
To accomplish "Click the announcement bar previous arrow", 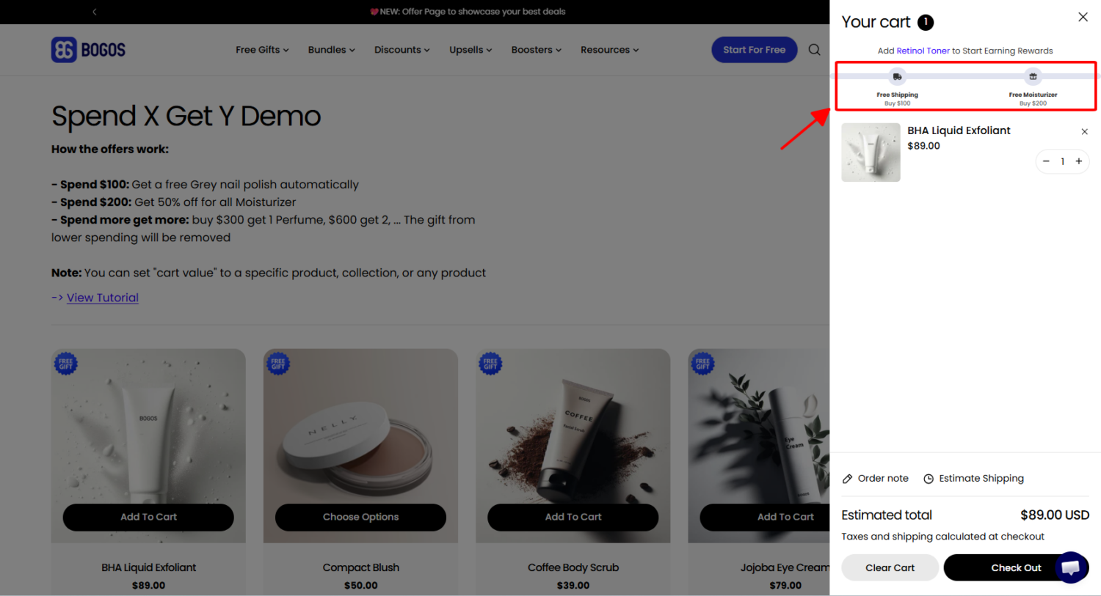I will pyautogui.click(x=95, y=12).
